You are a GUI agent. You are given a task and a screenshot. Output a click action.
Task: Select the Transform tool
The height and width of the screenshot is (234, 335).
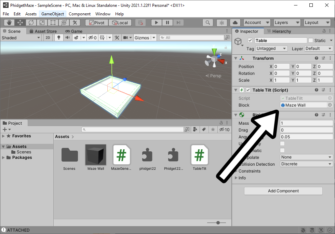tap(64, 23)
